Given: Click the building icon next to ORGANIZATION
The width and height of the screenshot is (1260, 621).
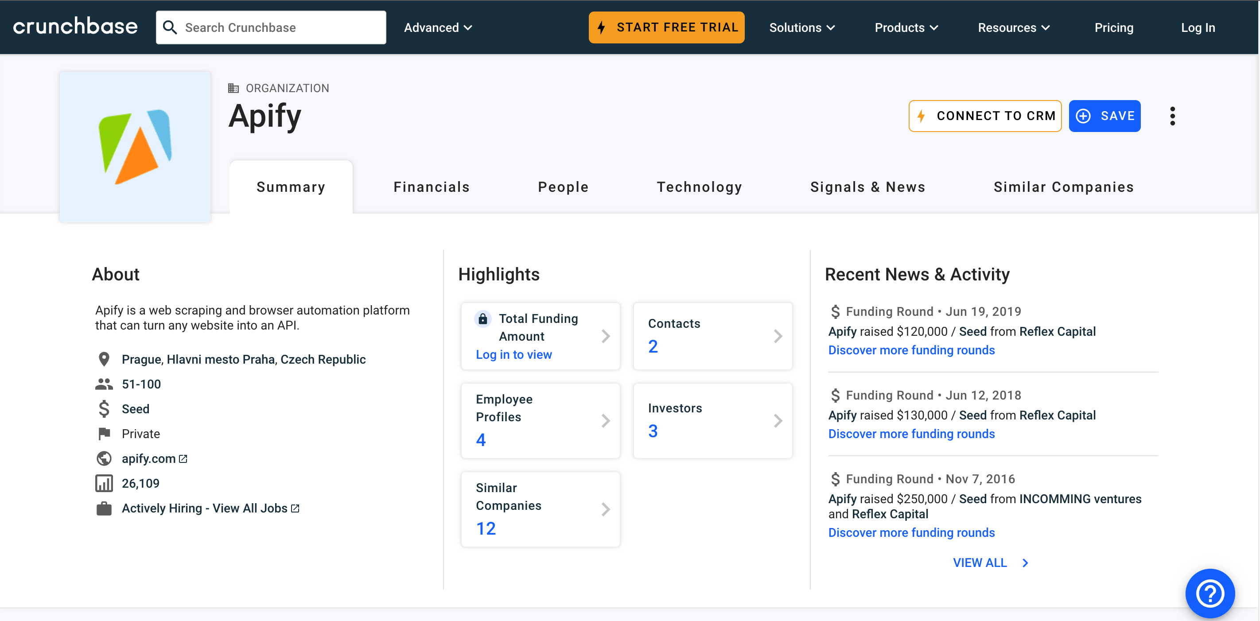Looking at the screenshot, I should (233, 88).
